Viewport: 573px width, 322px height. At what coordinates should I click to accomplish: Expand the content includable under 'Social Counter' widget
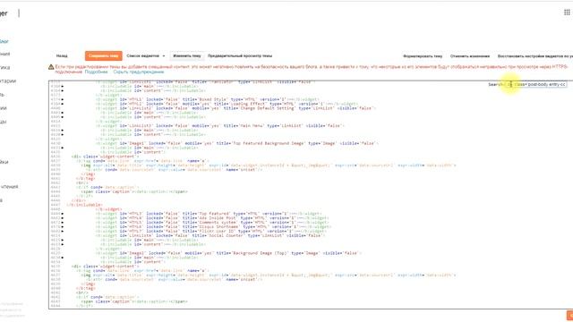(x=63, y=244)
